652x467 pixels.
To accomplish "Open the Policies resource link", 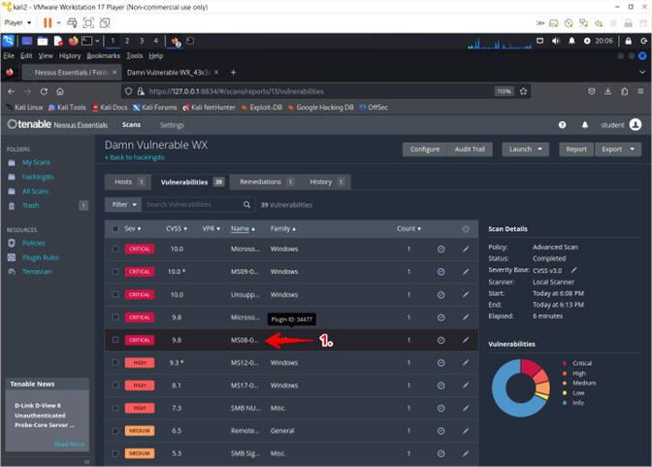I will (x=34, y=243).
